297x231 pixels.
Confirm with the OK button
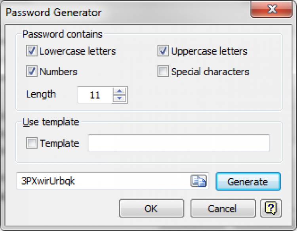click(151, 208)
